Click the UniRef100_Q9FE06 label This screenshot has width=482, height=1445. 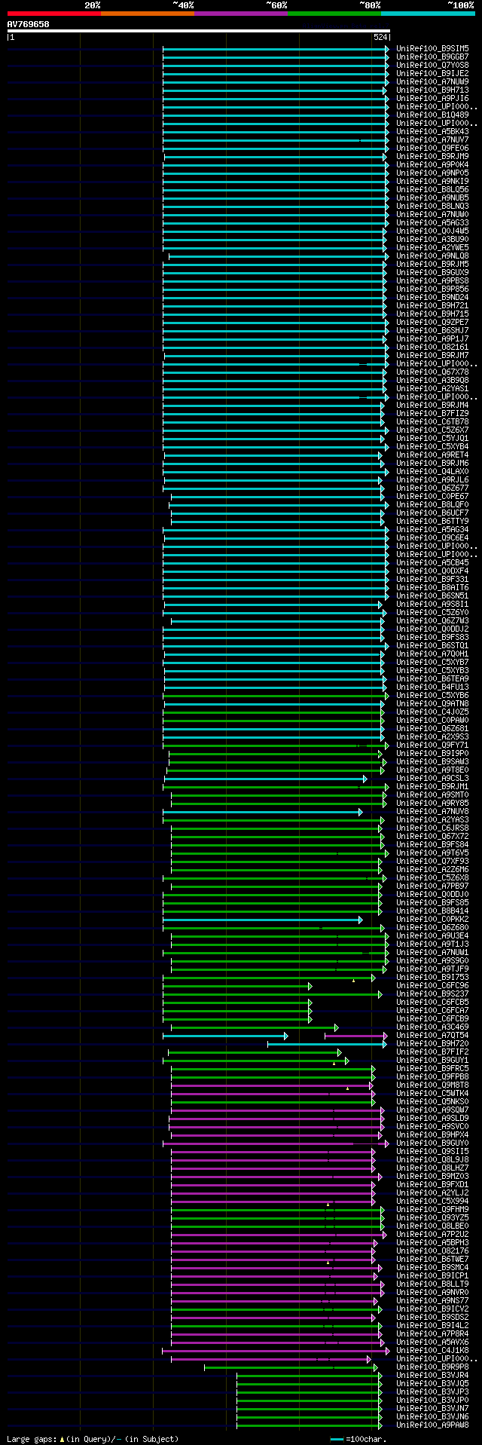pos(432,148)
